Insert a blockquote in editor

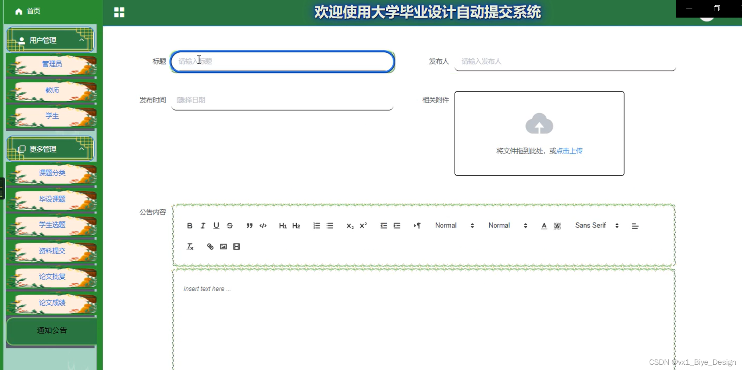pos(249,226)
